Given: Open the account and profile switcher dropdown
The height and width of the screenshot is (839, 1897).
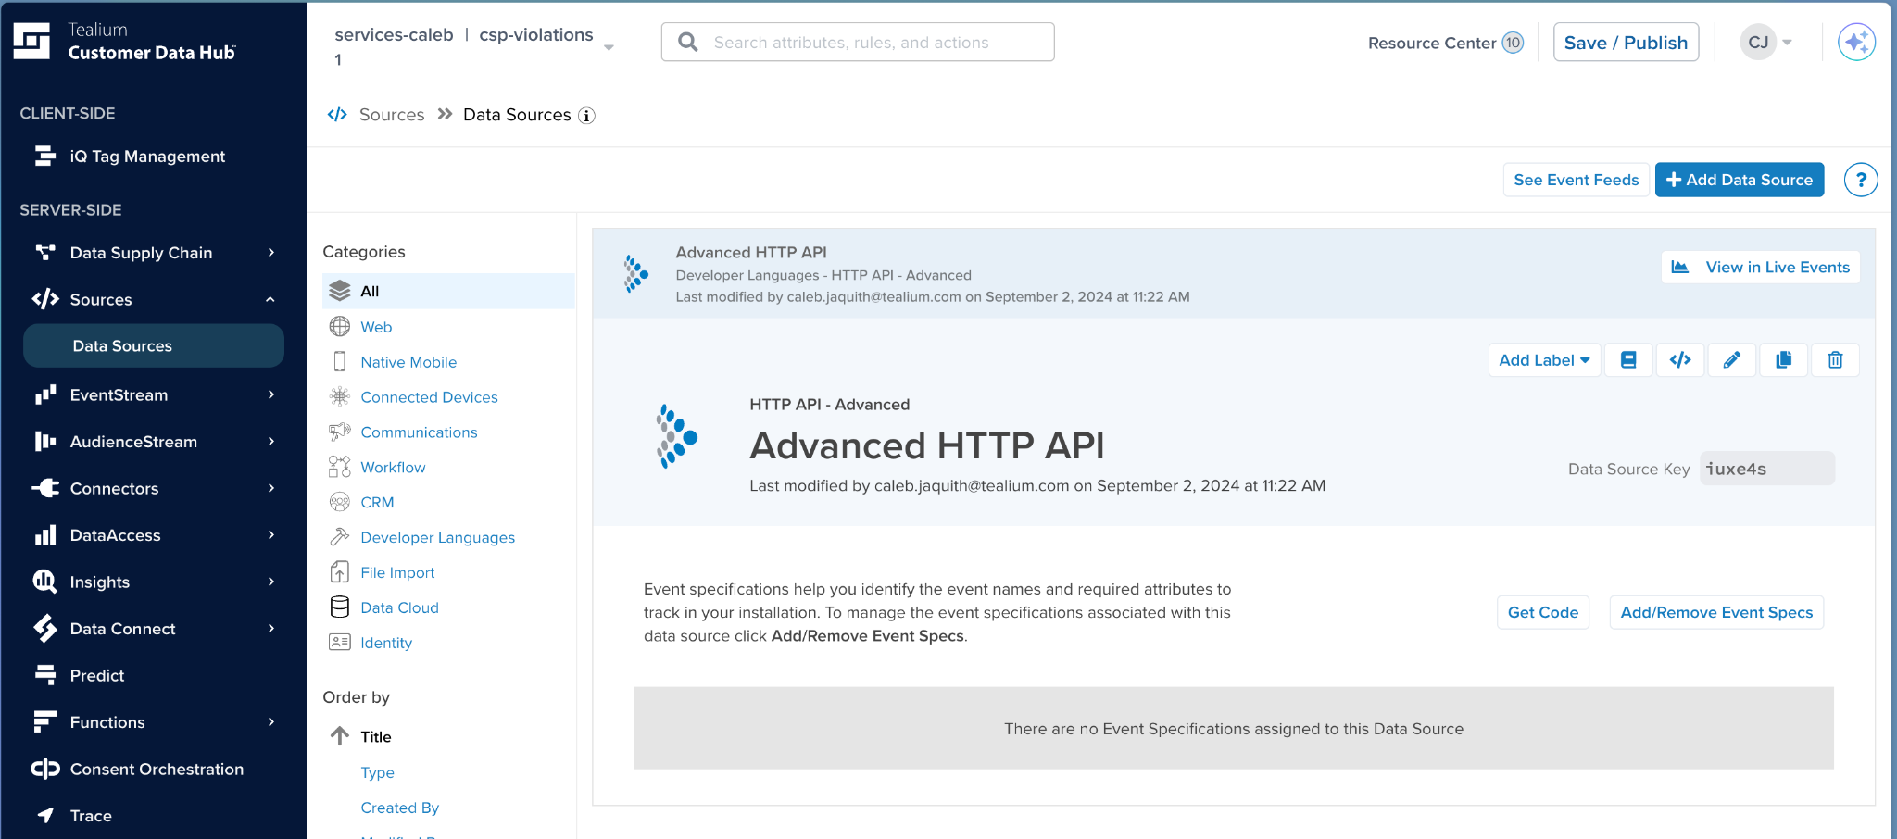Looking at the screenshot, I should pos(609,47).
